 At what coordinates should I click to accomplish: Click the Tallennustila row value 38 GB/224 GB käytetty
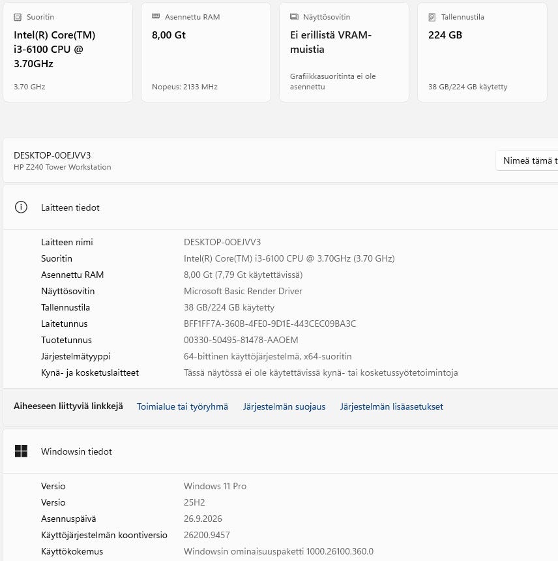click(229, 307)
